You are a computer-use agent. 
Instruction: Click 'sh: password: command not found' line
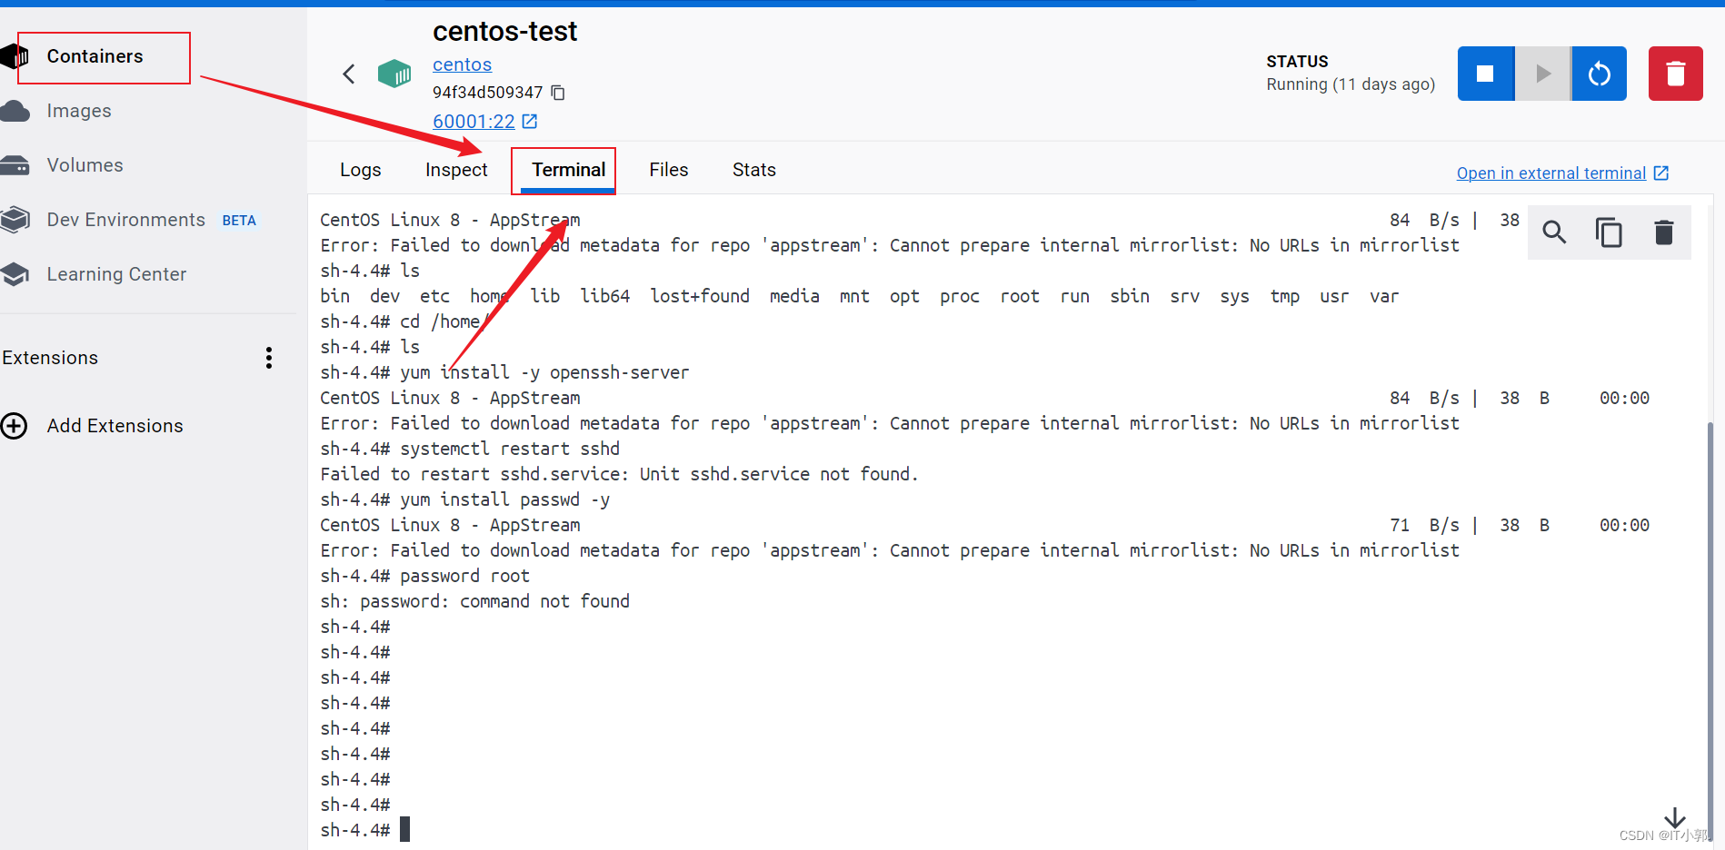tap(474, 601)
